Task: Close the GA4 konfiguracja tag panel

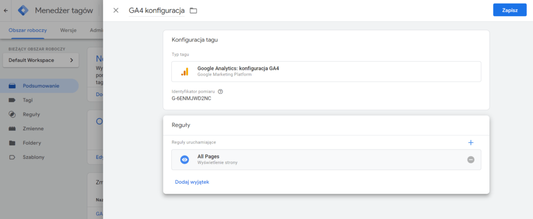Action: tap(116, 10)
